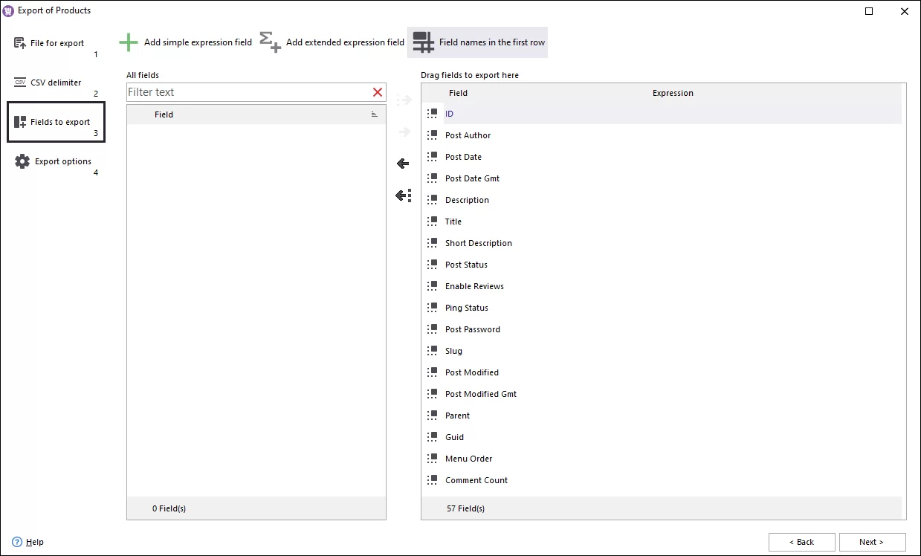The height and width of the screenshot is (556, 921).
Task: Click the remove all fields arrow icon
Action: 403,195
